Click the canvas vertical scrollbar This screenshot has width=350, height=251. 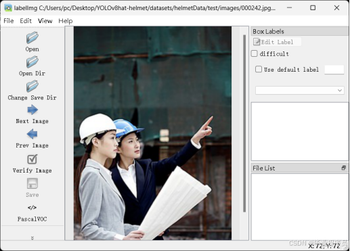[244, 123]
